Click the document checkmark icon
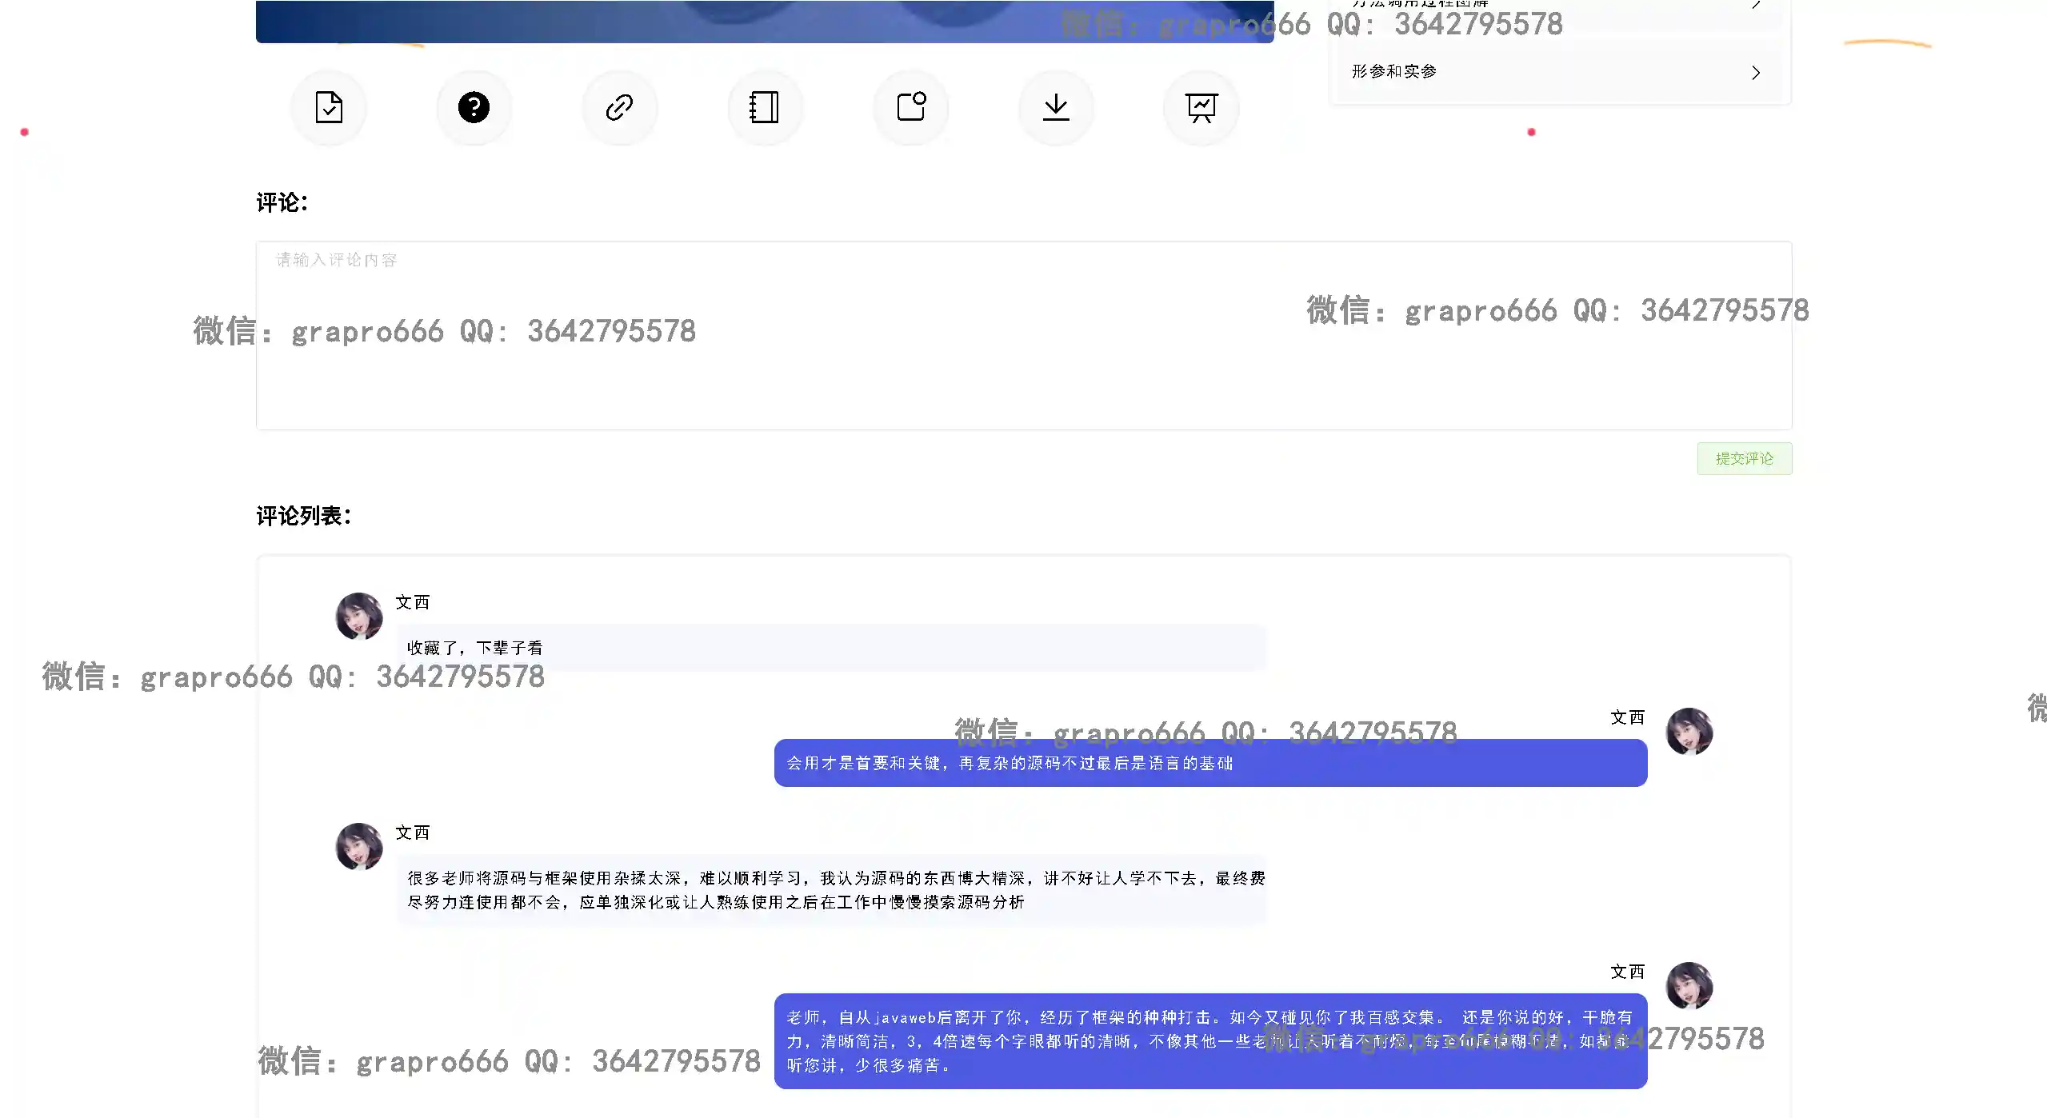2047x1118 pixels. coord(329,107)
